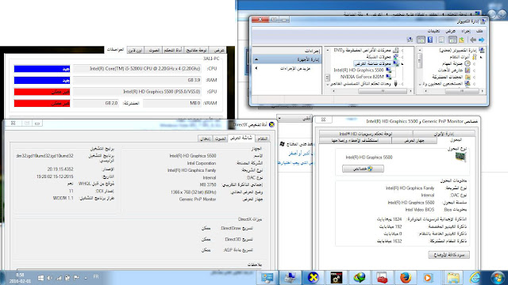Click the blue help icon in Computer Management toolbar
Screen dimensions: 508x285
(430, 40)
